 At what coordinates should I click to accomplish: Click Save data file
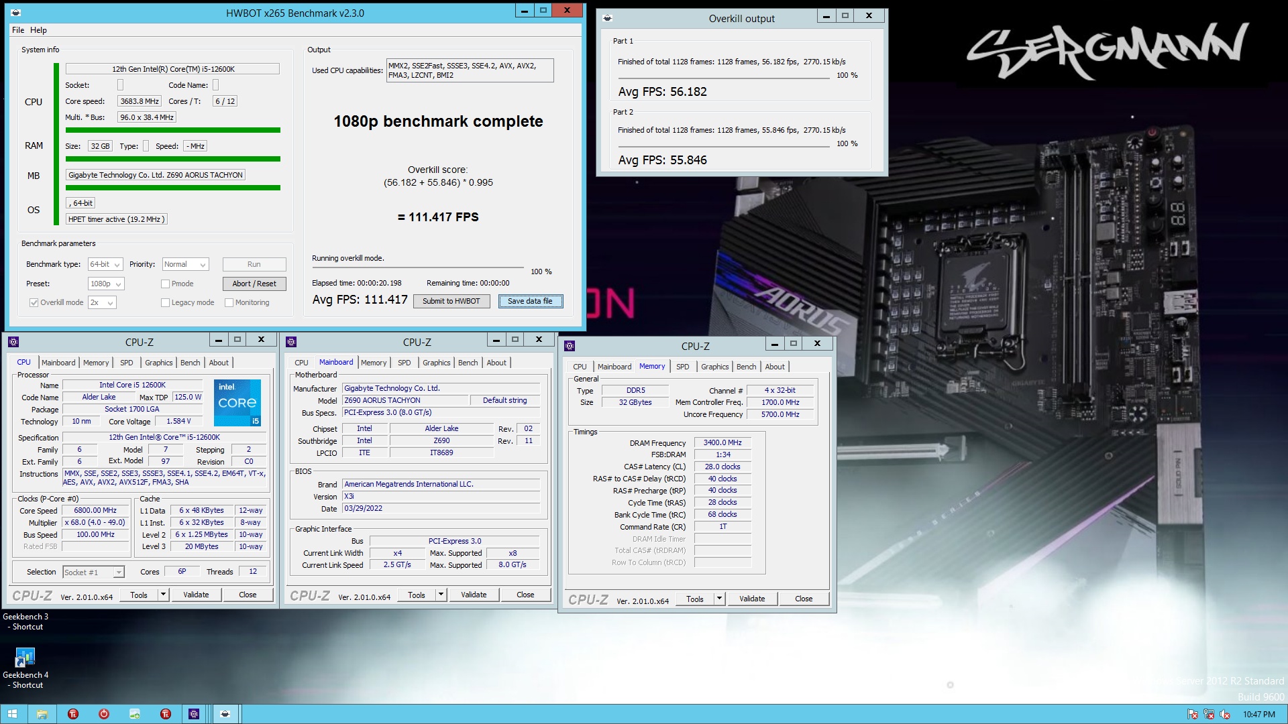(x=530, y=302)
